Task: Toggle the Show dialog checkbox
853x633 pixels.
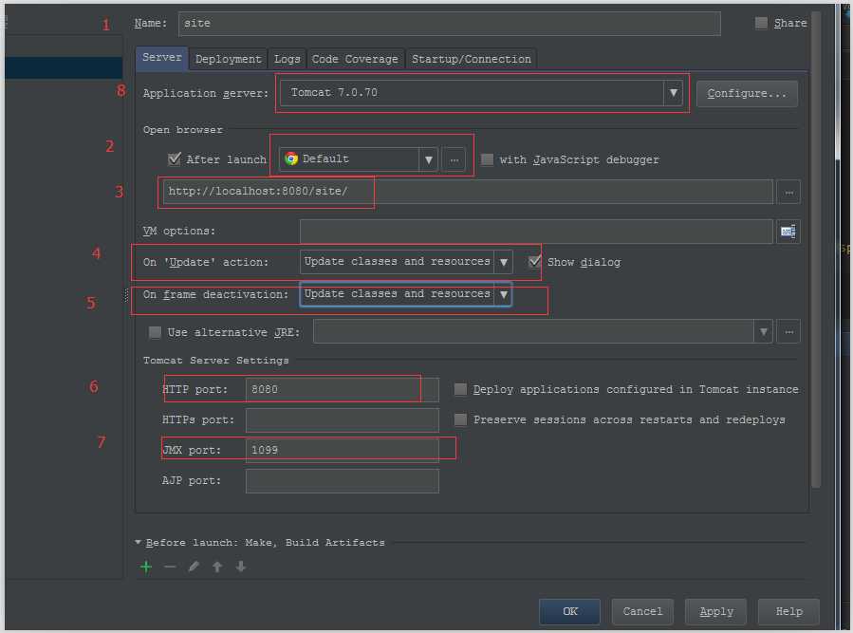Action: tap(535, 262)
